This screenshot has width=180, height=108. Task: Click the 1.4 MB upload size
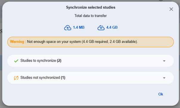point(79,28)
